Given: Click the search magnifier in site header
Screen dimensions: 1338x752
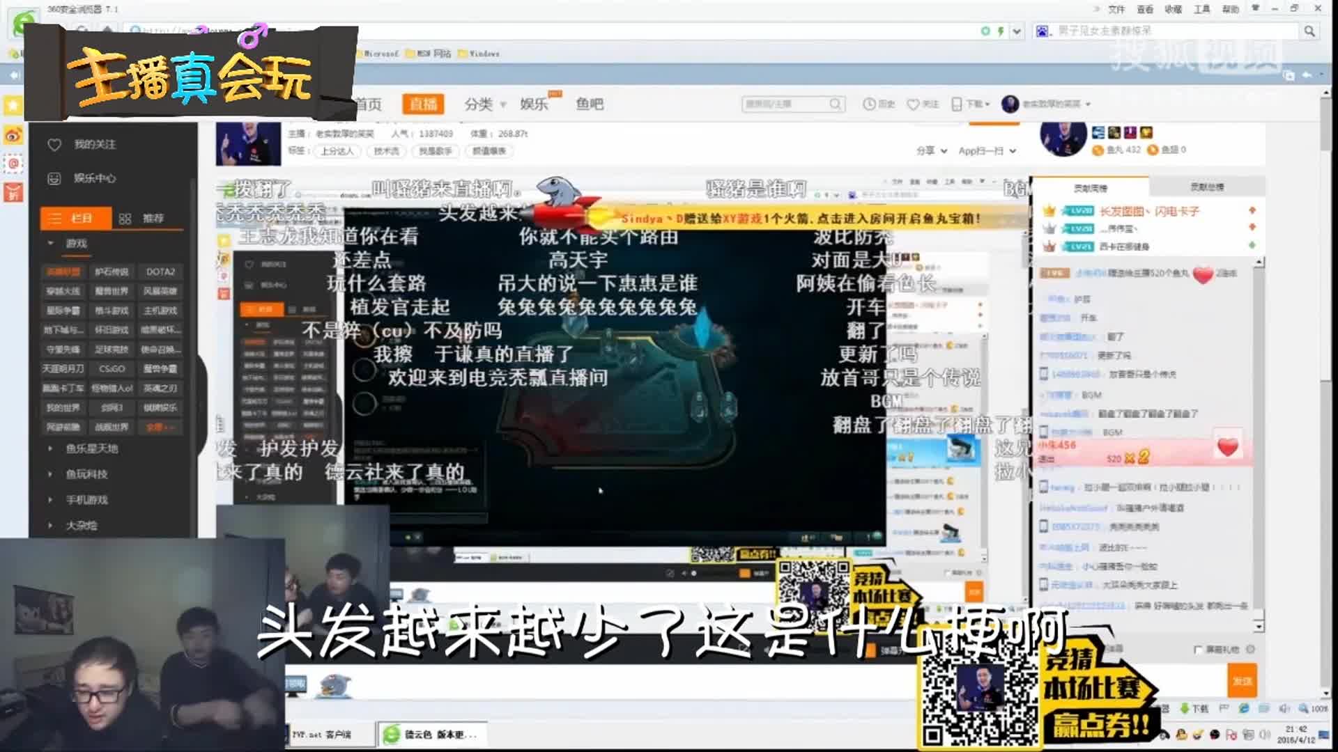Looking at the screenshot, I should tap(835, 104).
